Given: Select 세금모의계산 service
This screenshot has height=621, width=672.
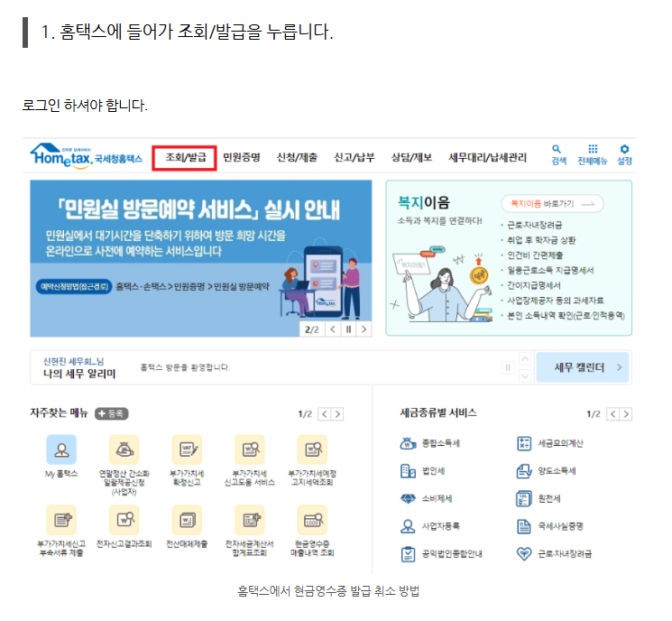Looking at the screenshot, I should click(x=550, y=443).
